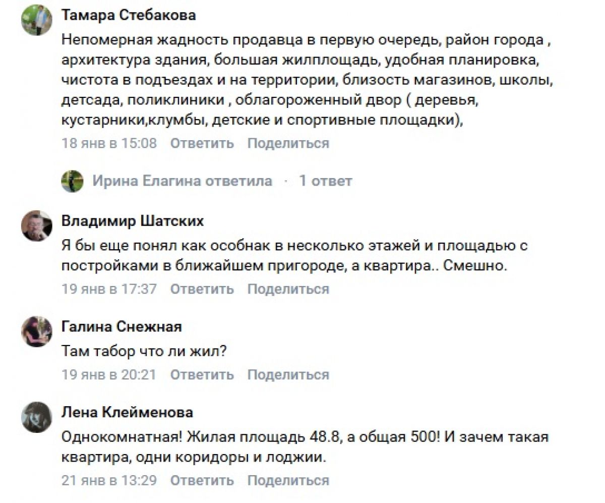Open Галина Снежная's avatar picture
The image size is (605, 503).
tap(36, 331)
